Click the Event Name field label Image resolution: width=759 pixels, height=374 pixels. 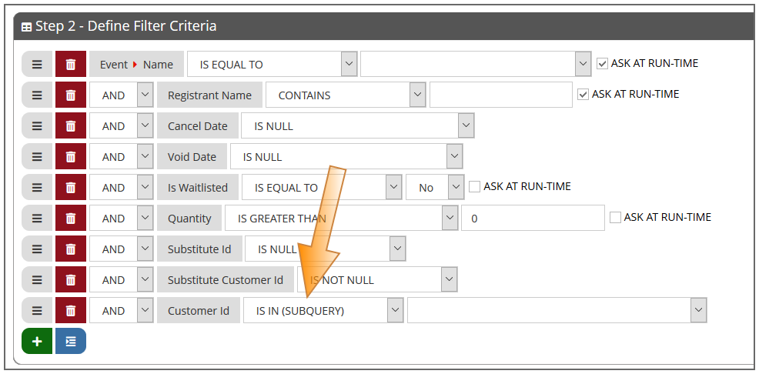tap(136, 65)
